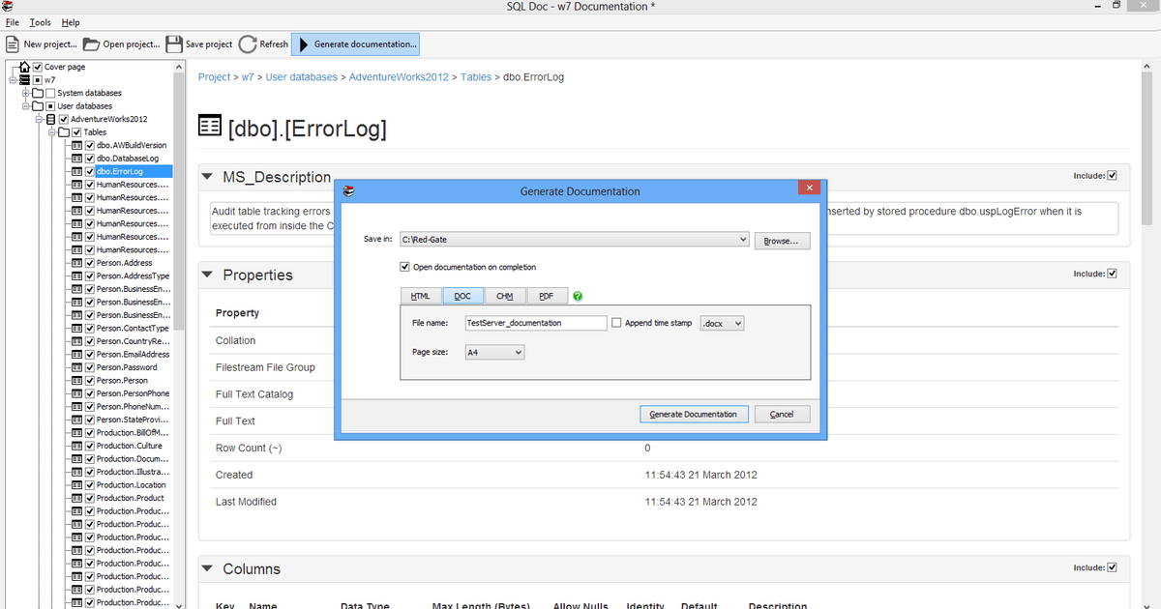This screenshot has width=1161, height=609.
Task: Click the table icon beside Person.Person
Action: coord(76,380)
